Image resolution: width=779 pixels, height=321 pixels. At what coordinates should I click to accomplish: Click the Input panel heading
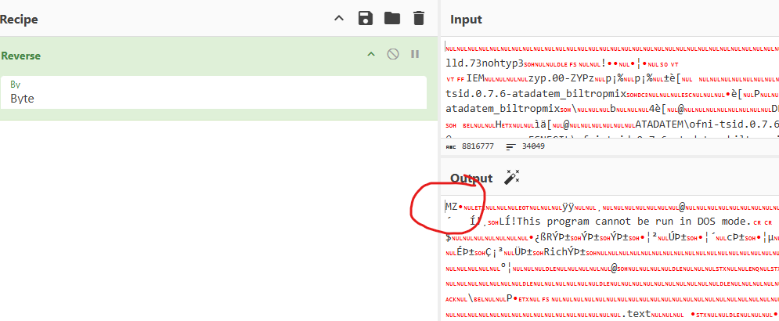pyautogui.click(x=466, y=20)
